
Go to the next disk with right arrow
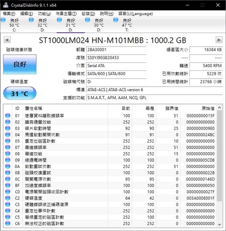tap(219, 40)
